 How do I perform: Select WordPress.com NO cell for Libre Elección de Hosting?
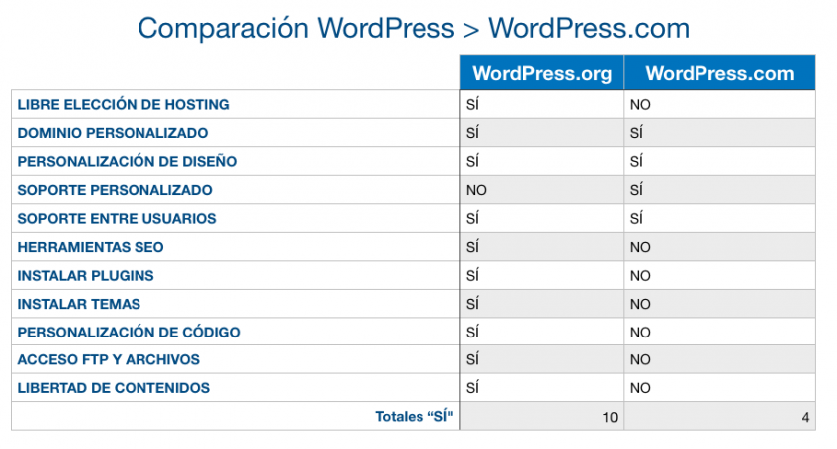[x=719, y=104]
